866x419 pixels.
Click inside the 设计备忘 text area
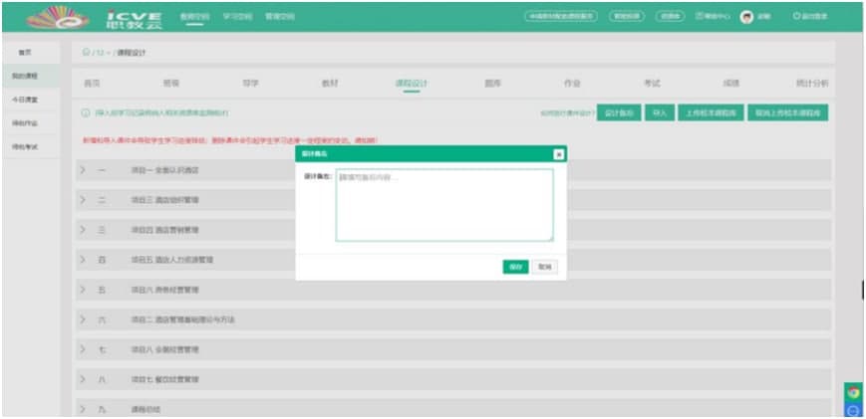444,205
